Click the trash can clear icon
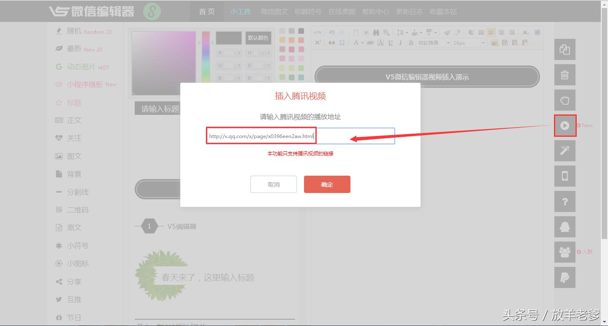This screenshot has height=326, width=608. [565, 75]
